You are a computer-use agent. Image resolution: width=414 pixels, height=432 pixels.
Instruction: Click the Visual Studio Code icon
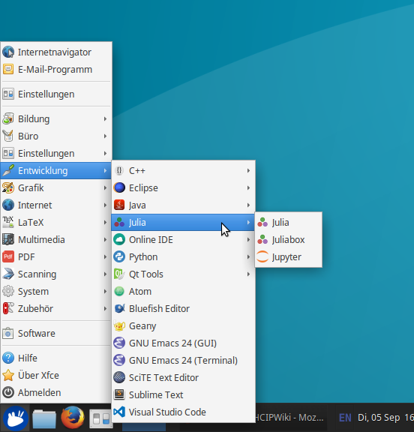coord(119,412)
